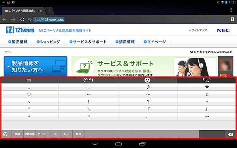Open the サービス&サポート navigation menu

click(x=88, y=42)
